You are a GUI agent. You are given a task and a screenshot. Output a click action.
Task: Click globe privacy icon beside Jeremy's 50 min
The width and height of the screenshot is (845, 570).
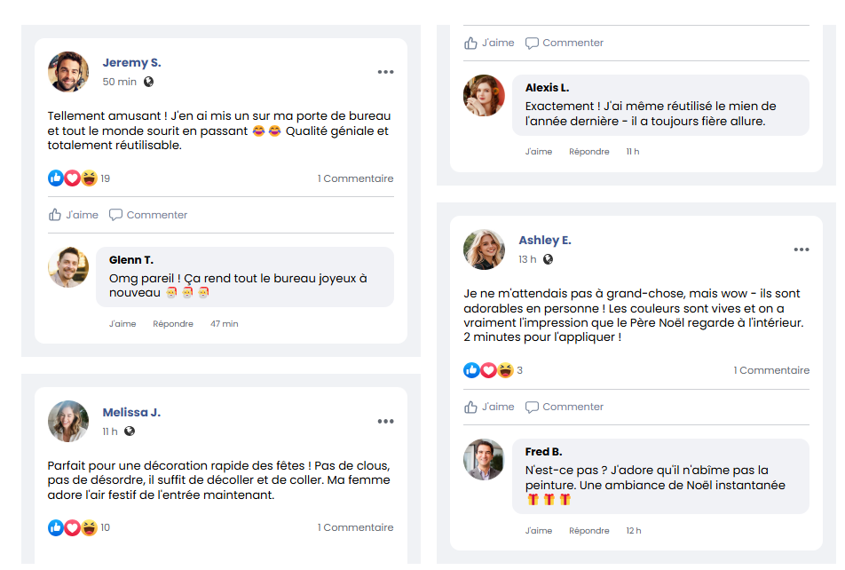pos(148,82)
